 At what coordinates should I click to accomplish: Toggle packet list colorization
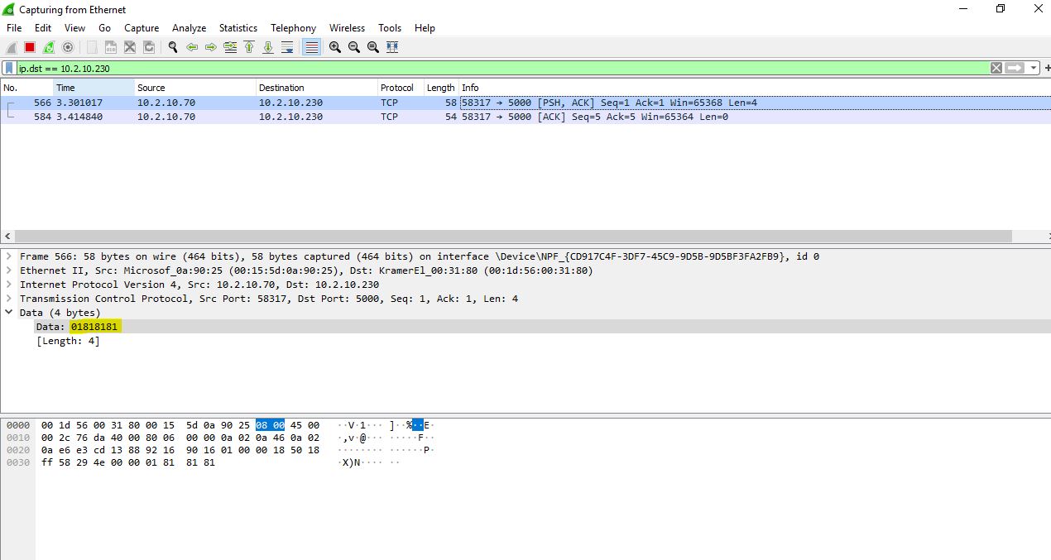tap(310, 47)
